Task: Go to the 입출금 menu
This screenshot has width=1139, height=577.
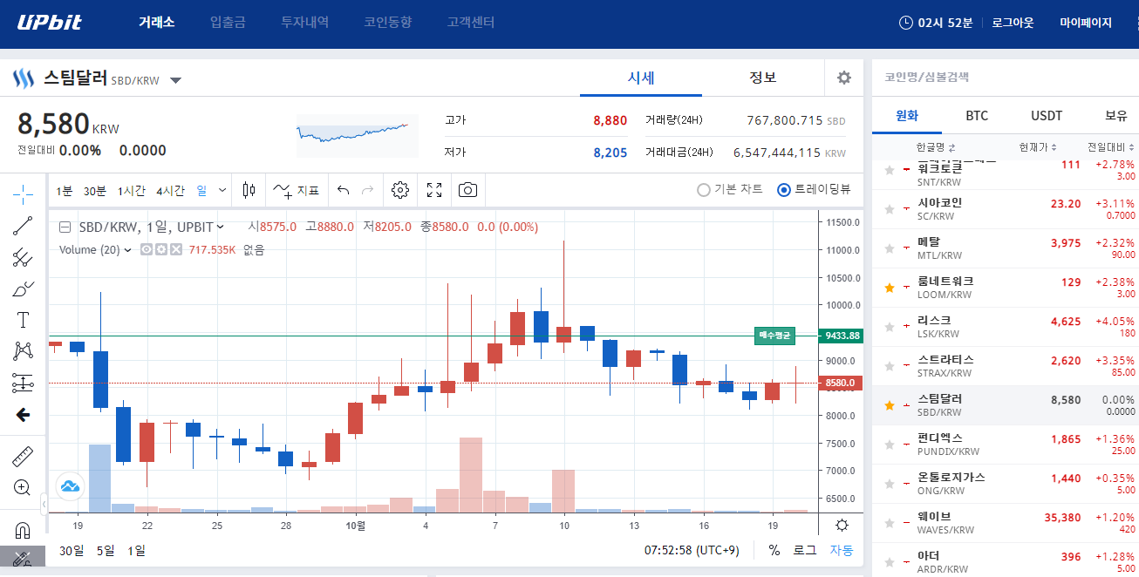Action: pos(228,23)
